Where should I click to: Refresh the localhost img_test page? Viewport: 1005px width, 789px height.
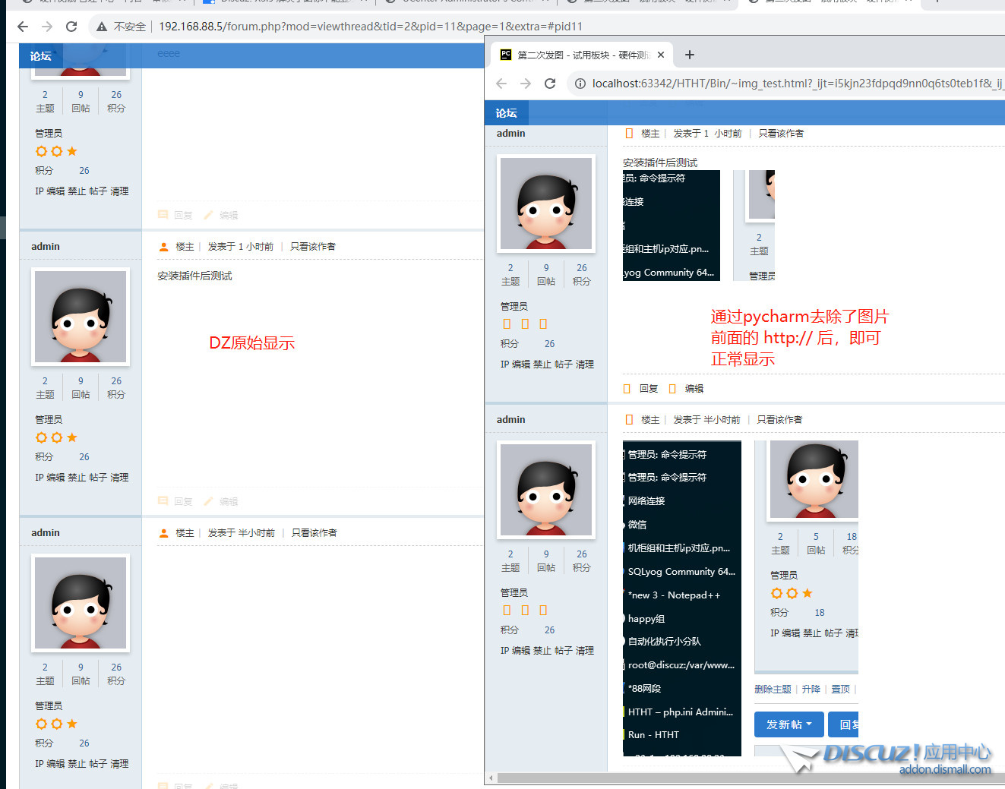[550, 84]
